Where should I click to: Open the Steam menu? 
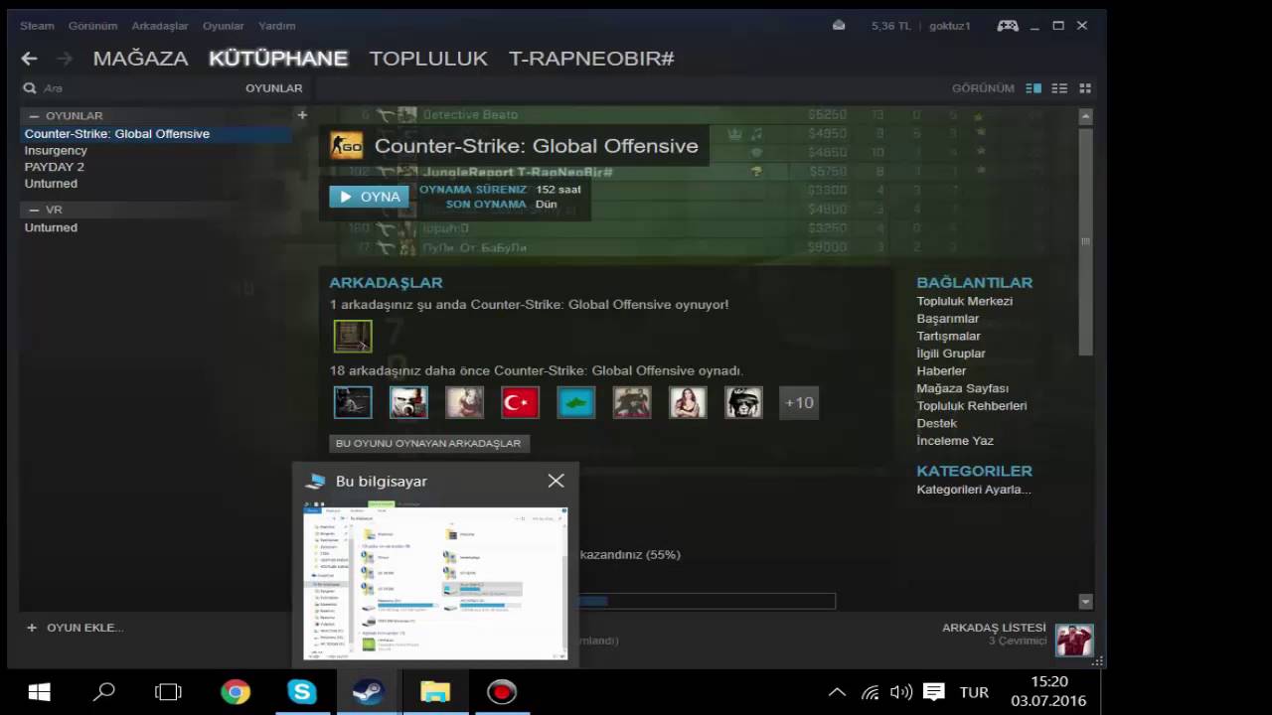click(37, 26)
